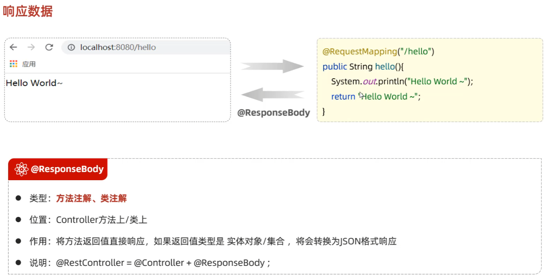This screenshot has height=276, width=548.
Task: Open the colorful apps grid icon
Action: 13,64
